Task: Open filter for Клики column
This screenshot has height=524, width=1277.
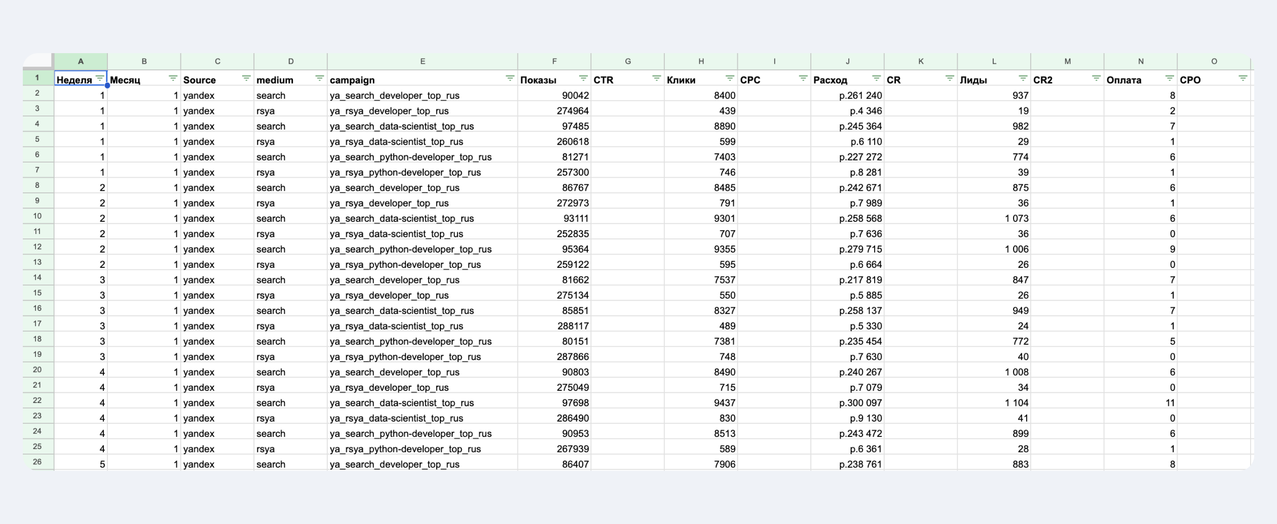Action: pos(730,78)
